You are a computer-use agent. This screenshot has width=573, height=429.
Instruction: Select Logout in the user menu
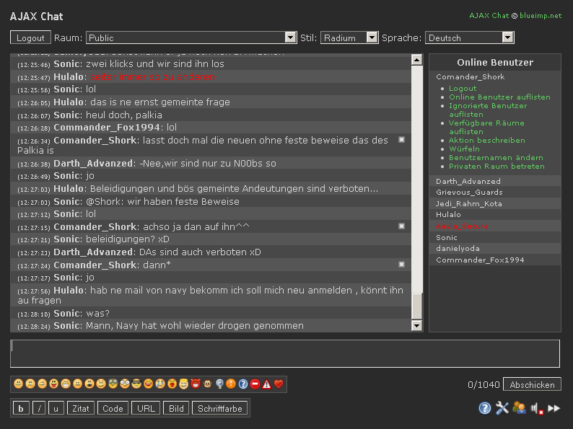coord(463,89)
